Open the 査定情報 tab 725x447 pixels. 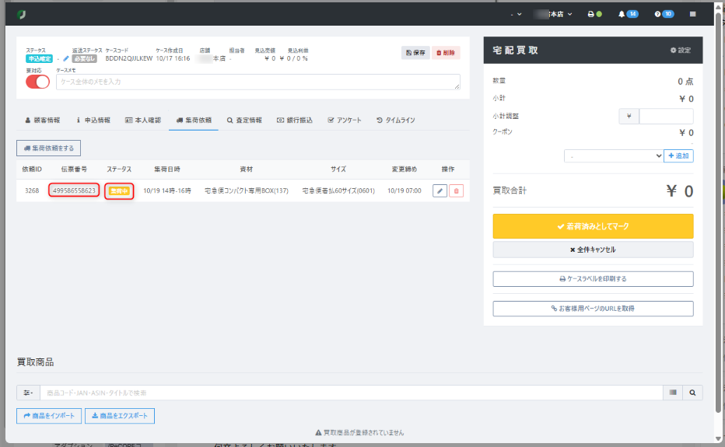tap(244, 120)
